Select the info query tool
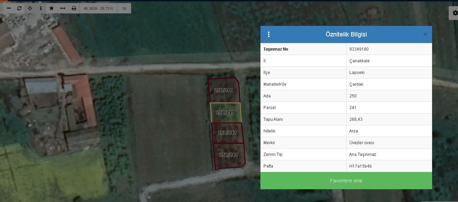Viewport: 458px width, 202px height. pos(41,8)
